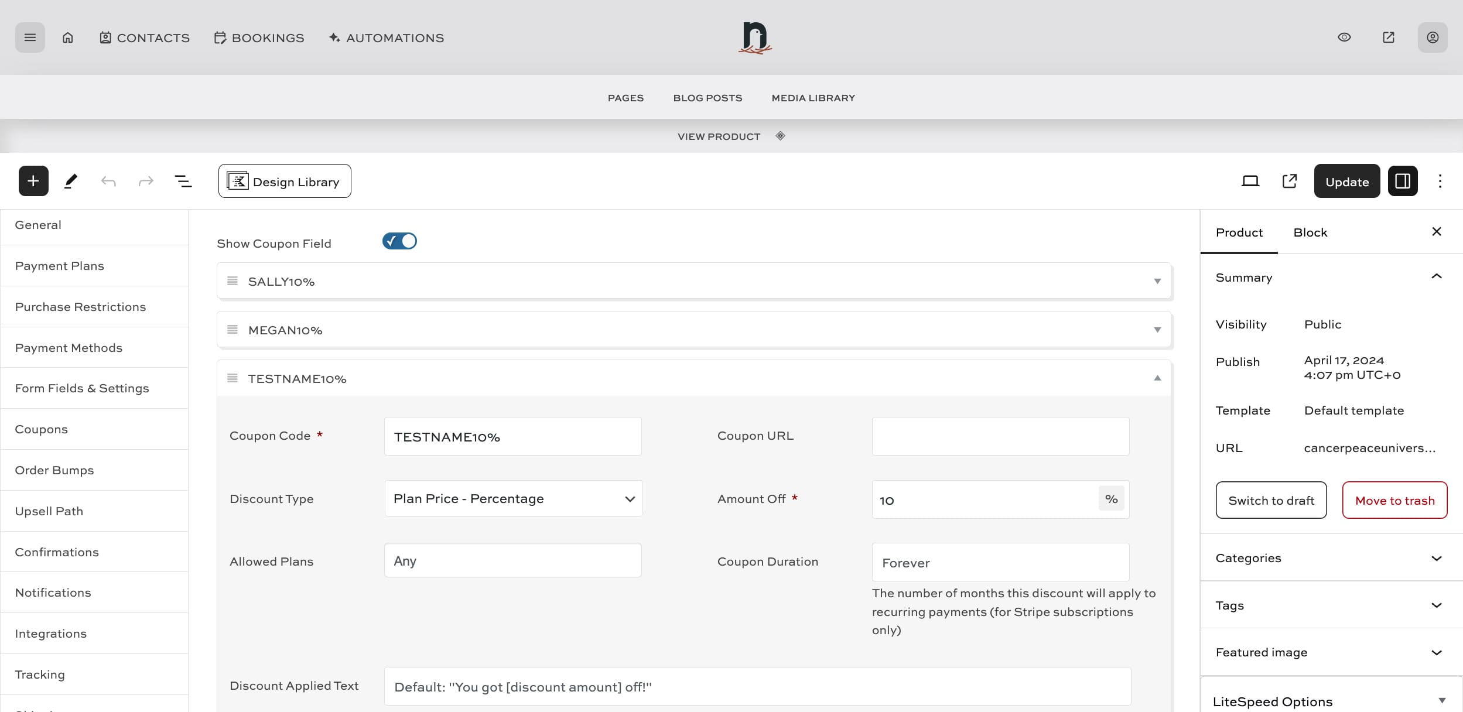This screenshot has height=712, width=1463.
Task: Toggle the settings sidebar panel button
Action: [x=1402, y=181]
